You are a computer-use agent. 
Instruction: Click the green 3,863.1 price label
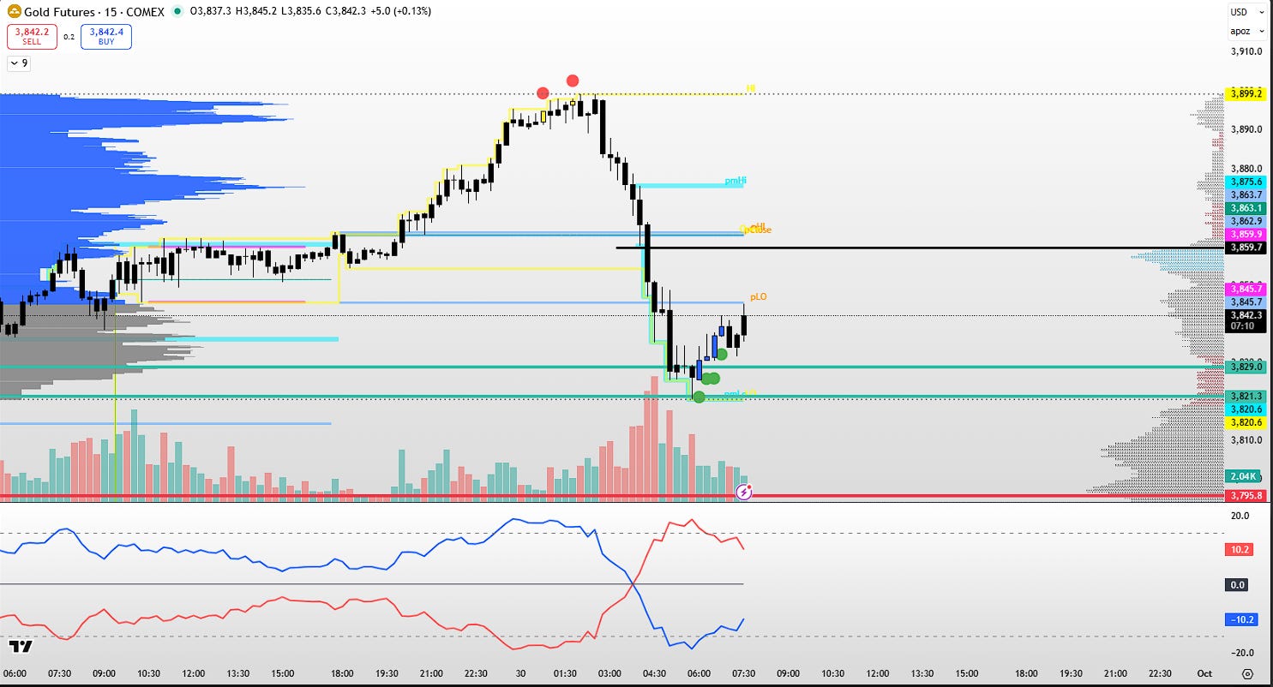coord(1246,208)
